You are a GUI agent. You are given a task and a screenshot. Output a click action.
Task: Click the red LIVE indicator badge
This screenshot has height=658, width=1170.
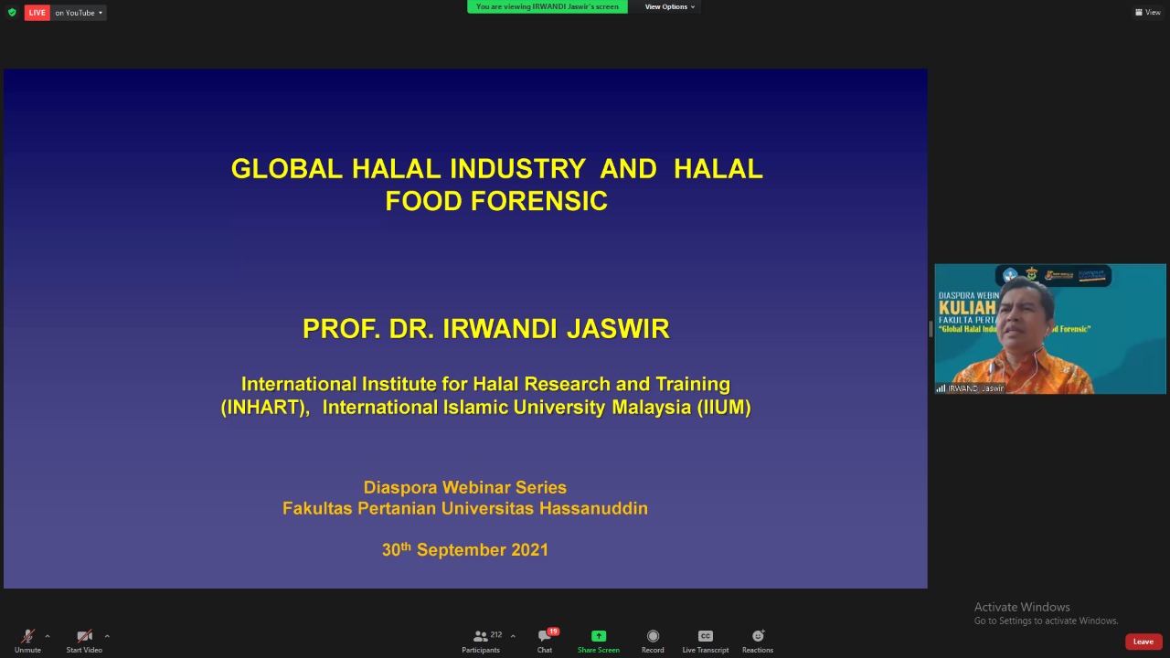(x=37, y=13)
